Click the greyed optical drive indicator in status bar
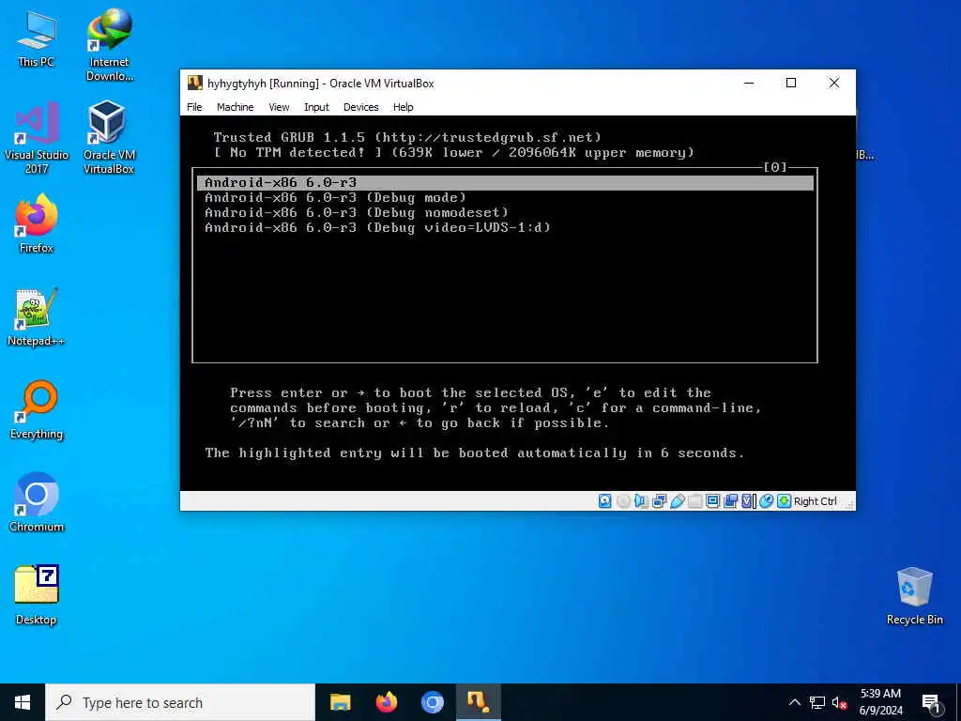This screenshot has width=961, height=721. point(623,501)
